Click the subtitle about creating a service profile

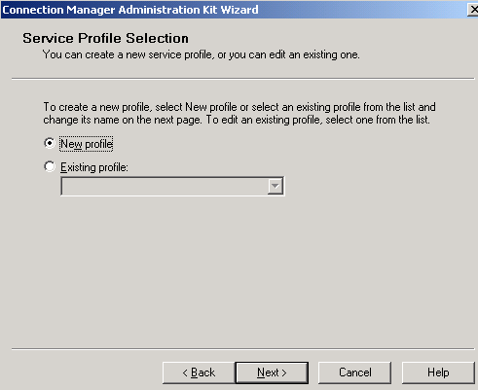point(202,54)
